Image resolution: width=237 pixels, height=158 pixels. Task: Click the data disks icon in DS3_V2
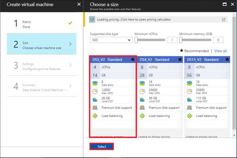point(95,83)
